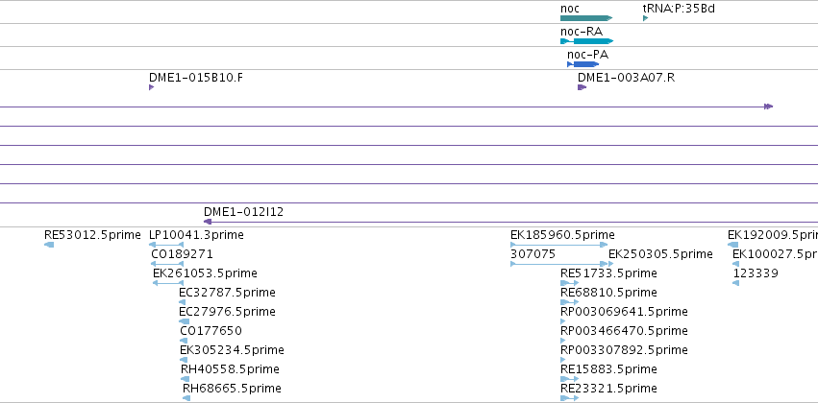Open the RP003069641.5prime label

(x=624, y=311)
